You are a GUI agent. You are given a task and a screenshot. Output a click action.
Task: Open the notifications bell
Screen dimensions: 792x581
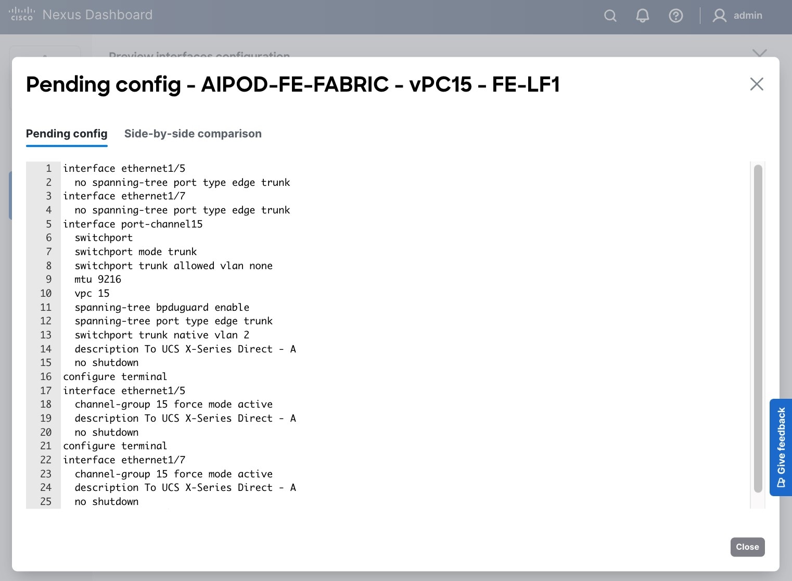tap(643, 16)
